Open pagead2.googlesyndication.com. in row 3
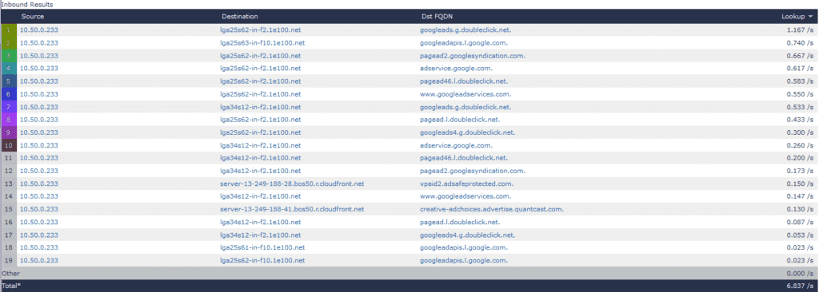Screen dimensions: 819x292 pyautogui.click(x=472, y=56)
